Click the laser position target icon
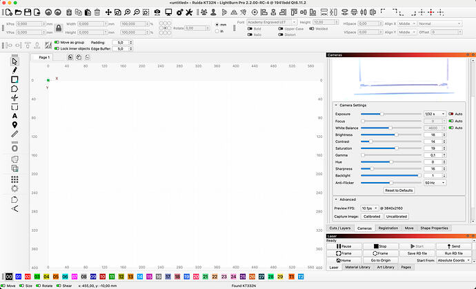 pos(255,12)
